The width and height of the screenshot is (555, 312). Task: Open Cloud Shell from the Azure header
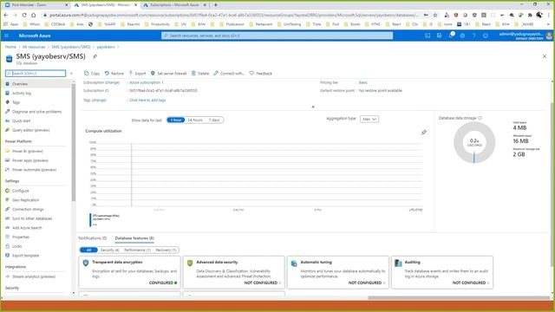[428, 36]
